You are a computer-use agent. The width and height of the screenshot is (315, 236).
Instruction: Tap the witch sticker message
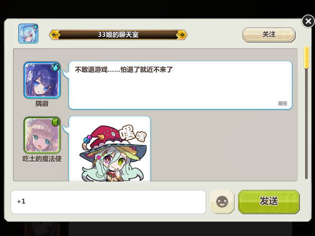110,149
